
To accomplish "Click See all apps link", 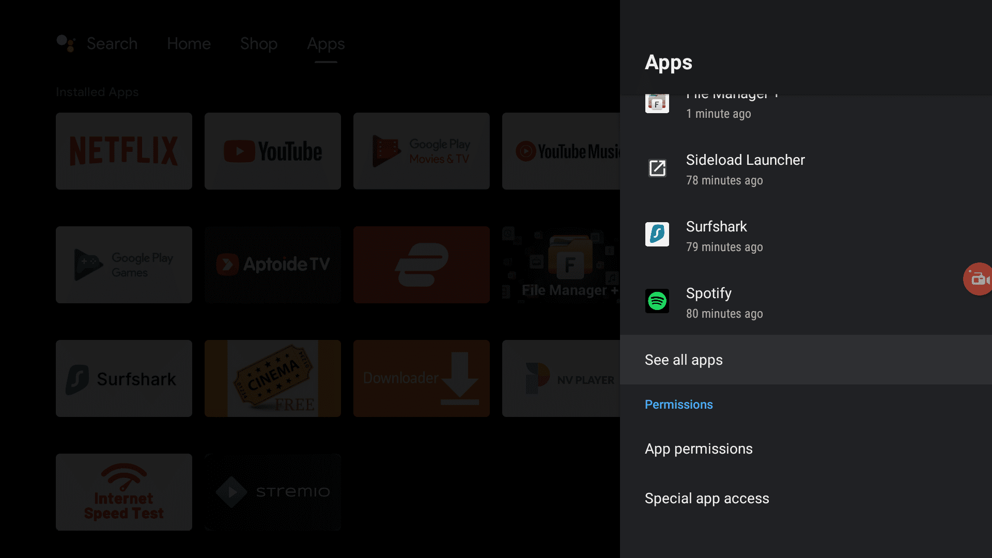I will [x=684, y=360].
